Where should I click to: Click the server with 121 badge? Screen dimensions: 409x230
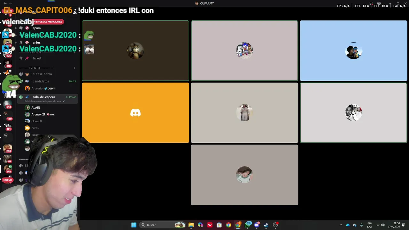click(8, 126)
